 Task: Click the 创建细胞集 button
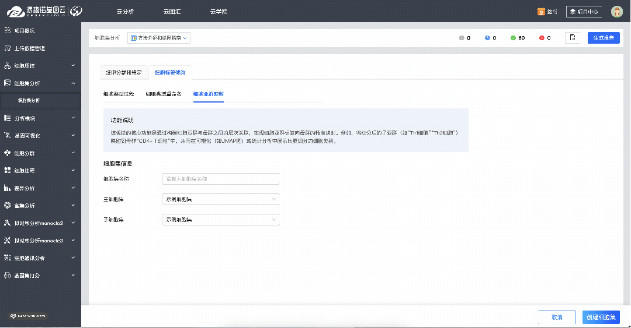click(601, 317)
